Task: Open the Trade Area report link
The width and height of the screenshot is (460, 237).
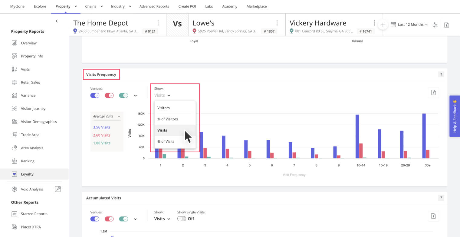Action: (x=30, y=135)
